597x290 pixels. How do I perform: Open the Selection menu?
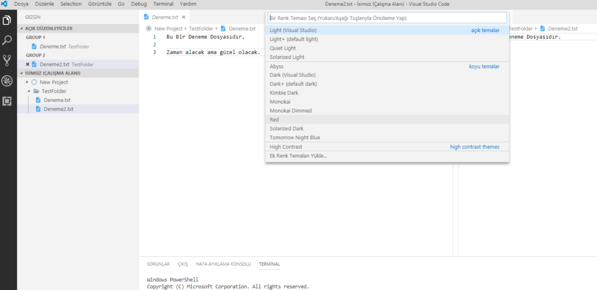click(x=71, y=4)
